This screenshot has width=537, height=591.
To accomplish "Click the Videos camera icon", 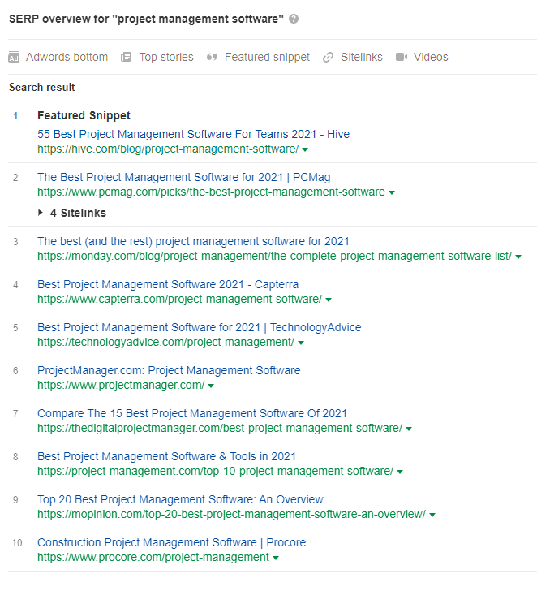I will (402, 57).
